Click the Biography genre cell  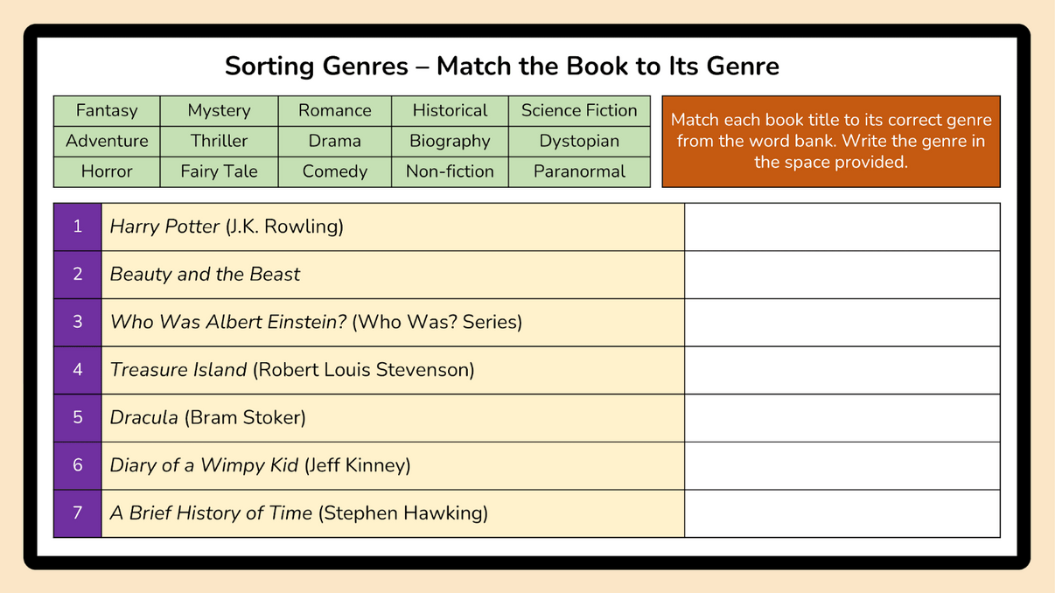pyautogui.click(x=450, y=141)
